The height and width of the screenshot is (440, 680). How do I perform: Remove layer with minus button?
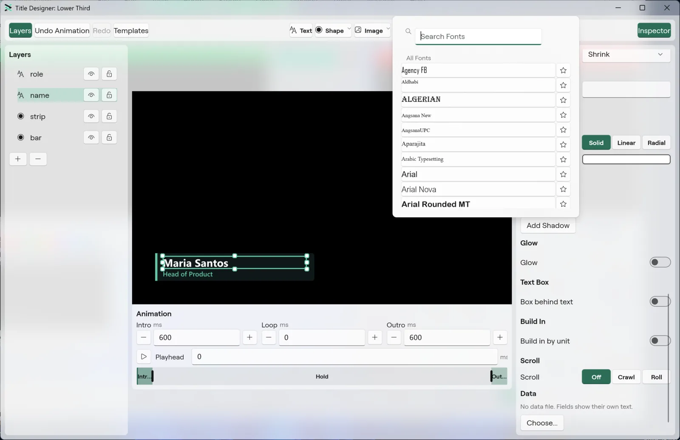(38, 159)
